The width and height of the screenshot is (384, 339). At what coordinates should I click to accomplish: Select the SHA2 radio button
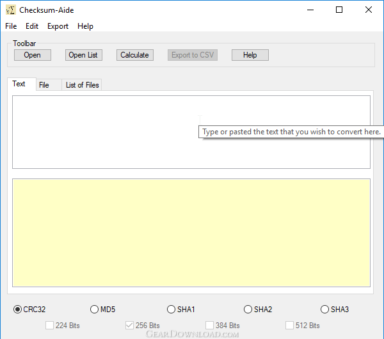click(258, 310)
